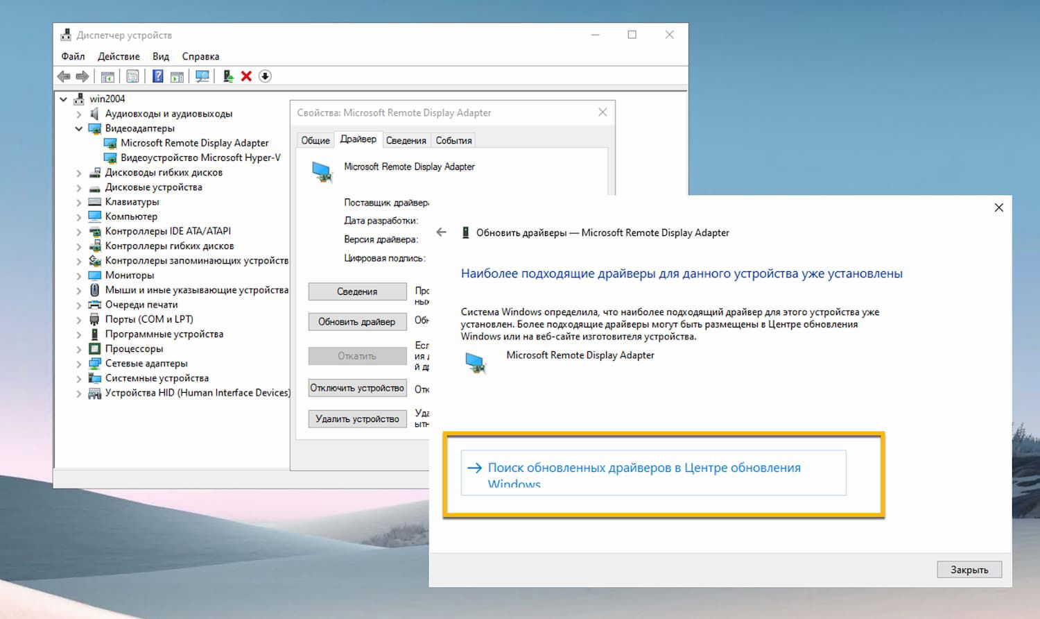Click the Очереди печати tree label

pos(141,305)
